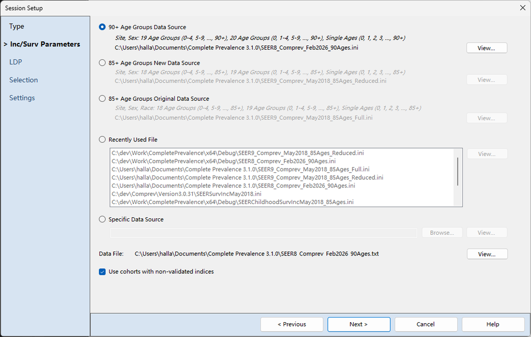Pick SEERSurvIncMay2018.ini in recent files list
This screenshot has width=531, height=337.
click(x=186, y=194)
